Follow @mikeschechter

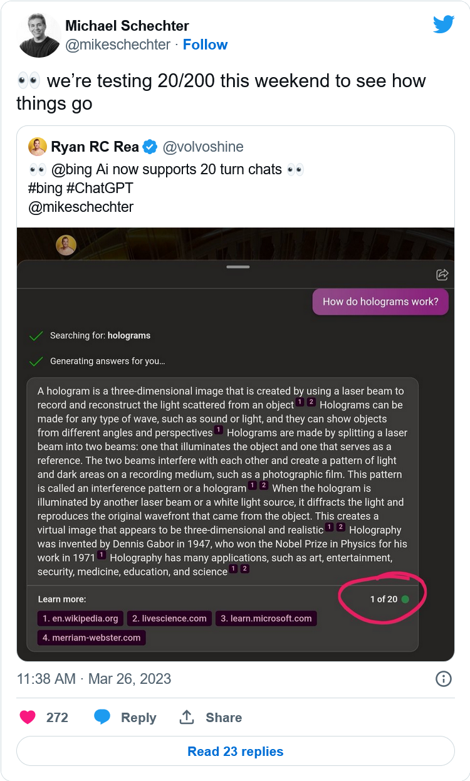pyautogui.click(x=205, y=45)
